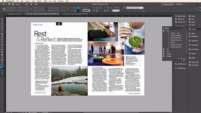Screen dimensions: 201x113
Task: Collapse the OTC article in Articles panel
Action: (166, 31)
